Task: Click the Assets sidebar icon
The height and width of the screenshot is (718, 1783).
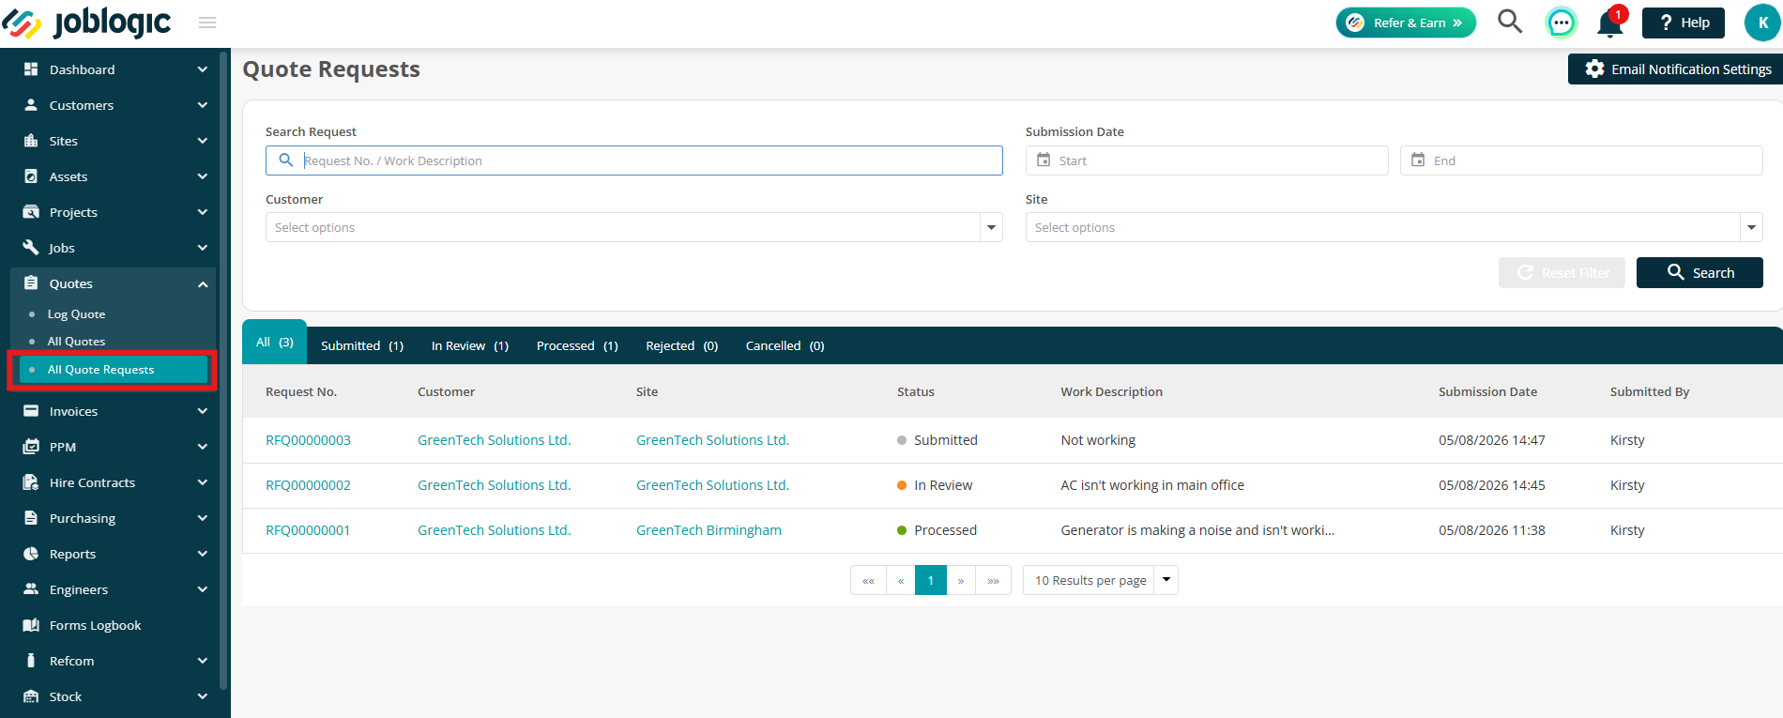Action: (31, 176)
